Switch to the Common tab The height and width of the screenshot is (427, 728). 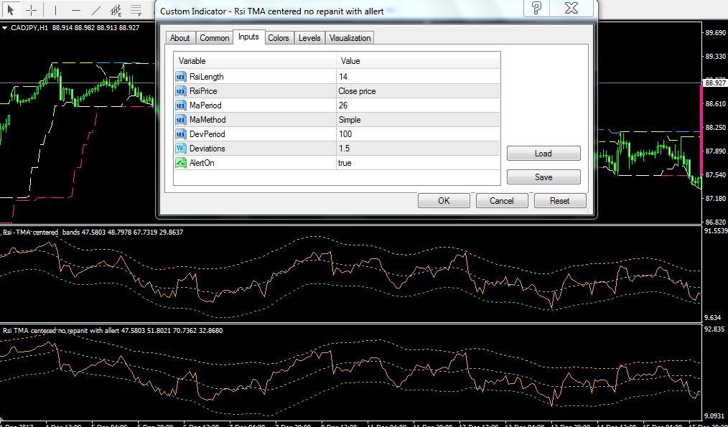[x=215, y=38]
